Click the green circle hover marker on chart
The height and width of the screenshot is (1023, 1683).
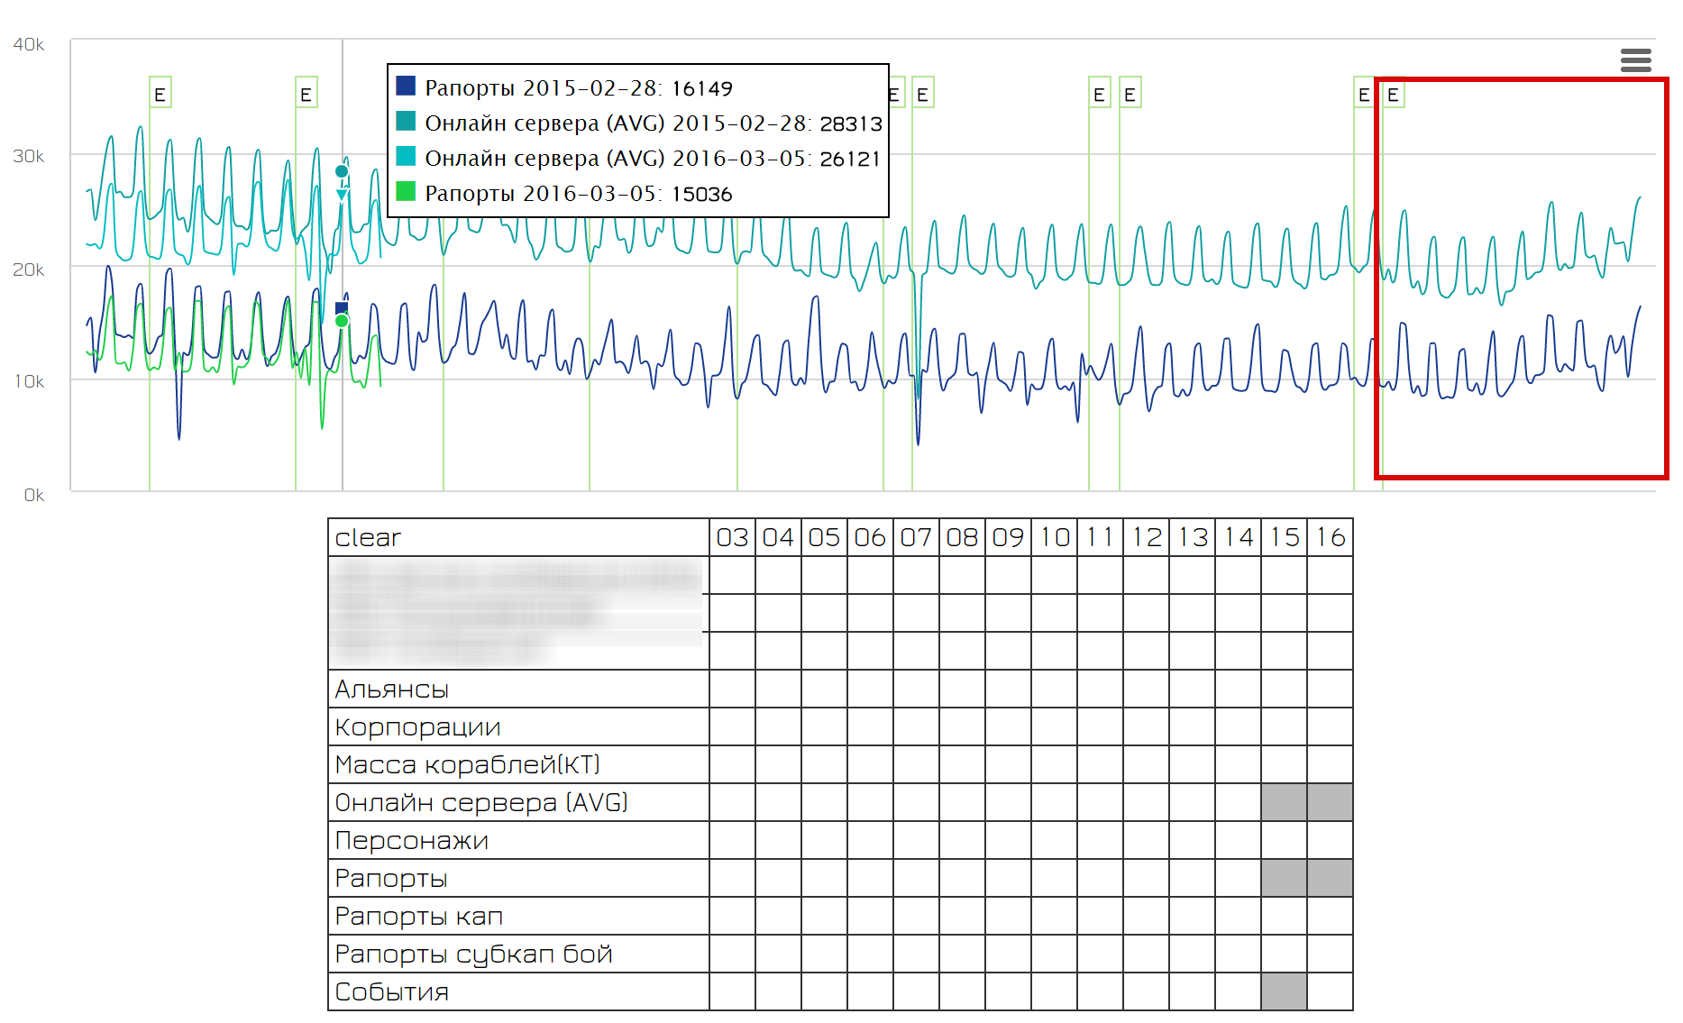click(x=342, y=321)
